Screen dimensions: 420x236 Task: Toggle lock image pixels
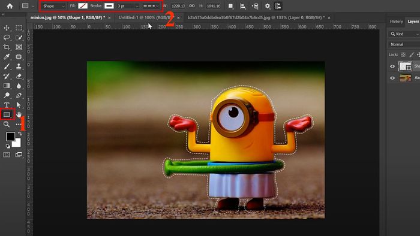[x=412, y=55]
